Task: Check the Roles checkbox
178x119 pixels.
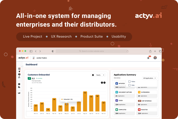Action: pos(129,81)
